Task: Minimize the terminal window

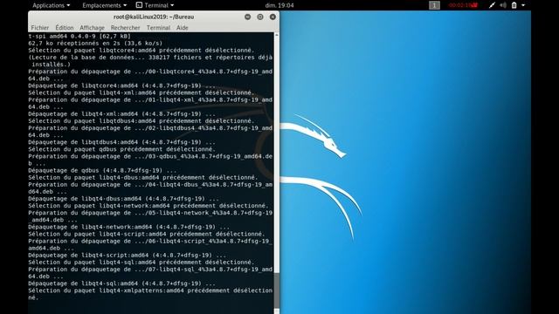Action: 247,17
